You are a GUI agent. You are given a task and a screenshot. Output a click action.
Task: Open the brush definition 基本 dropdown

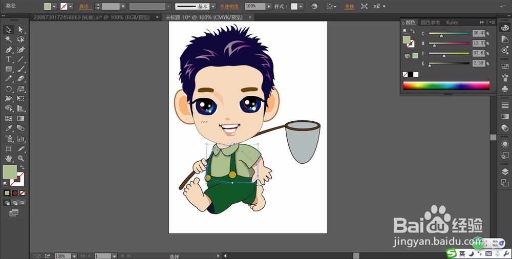tap(213, 6)
